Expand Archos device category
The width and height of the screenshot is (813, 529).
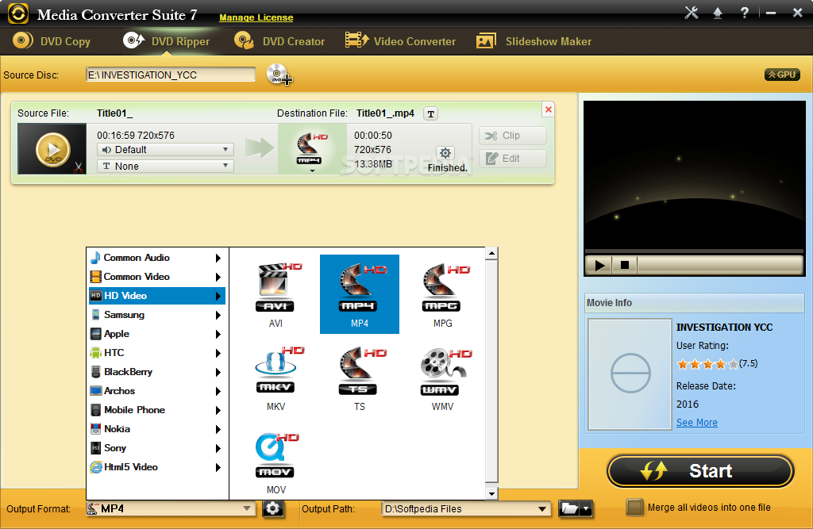coord(157,391)
